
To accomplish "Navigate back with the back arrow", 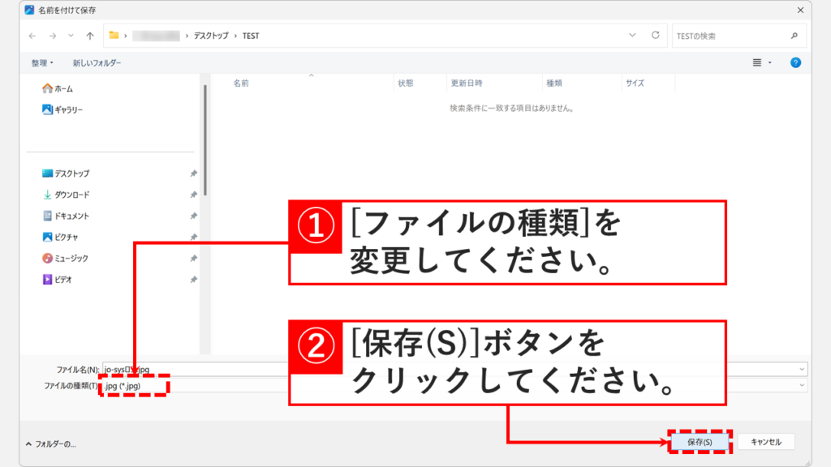I will click(x=31, y=36).
